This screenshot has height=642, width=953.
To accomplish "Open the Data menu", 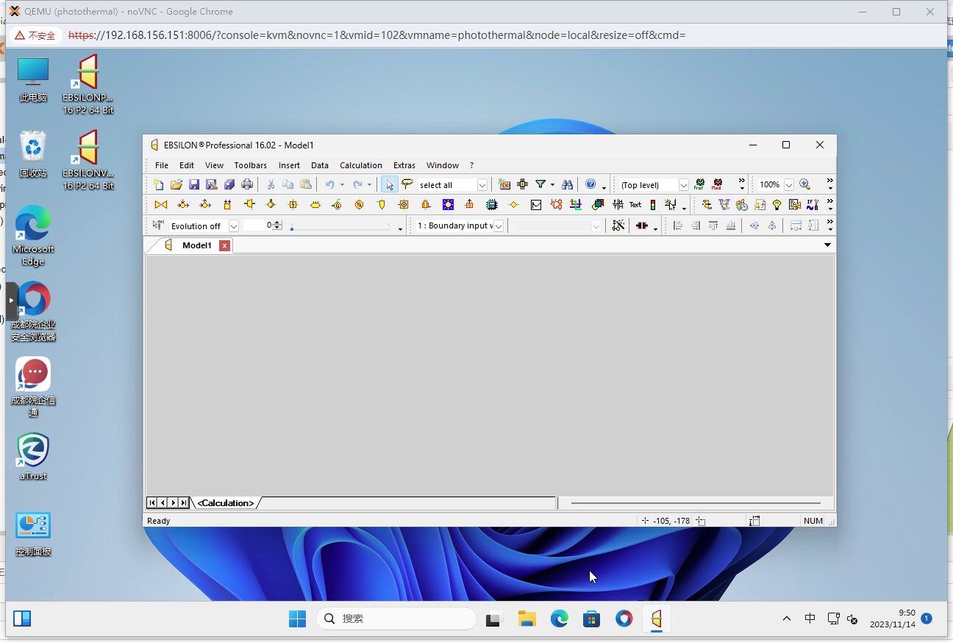I will [320, 165].
